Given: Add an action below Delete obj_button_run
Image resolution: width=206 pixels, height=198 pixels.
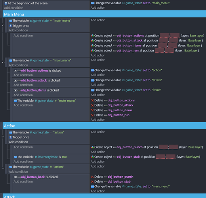Looking at the screenshot, I should 98,120.
